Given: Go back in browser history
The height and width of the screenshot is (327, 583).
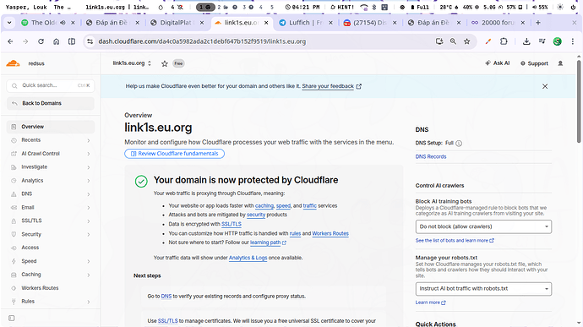Looking at the screenshot, I should pos(10,41).
